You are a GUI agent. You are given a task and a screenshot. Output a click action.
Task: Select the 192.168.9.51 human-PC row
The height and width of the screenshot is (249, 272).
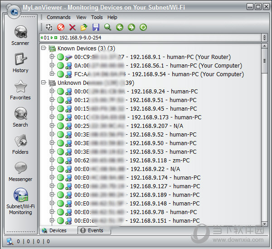[x=136, y=100]
